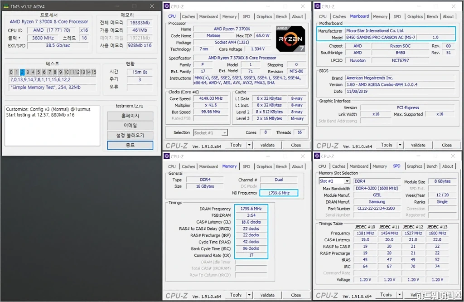
Task: Click the 이메일 button in TM5
Action: coord(130,126)
